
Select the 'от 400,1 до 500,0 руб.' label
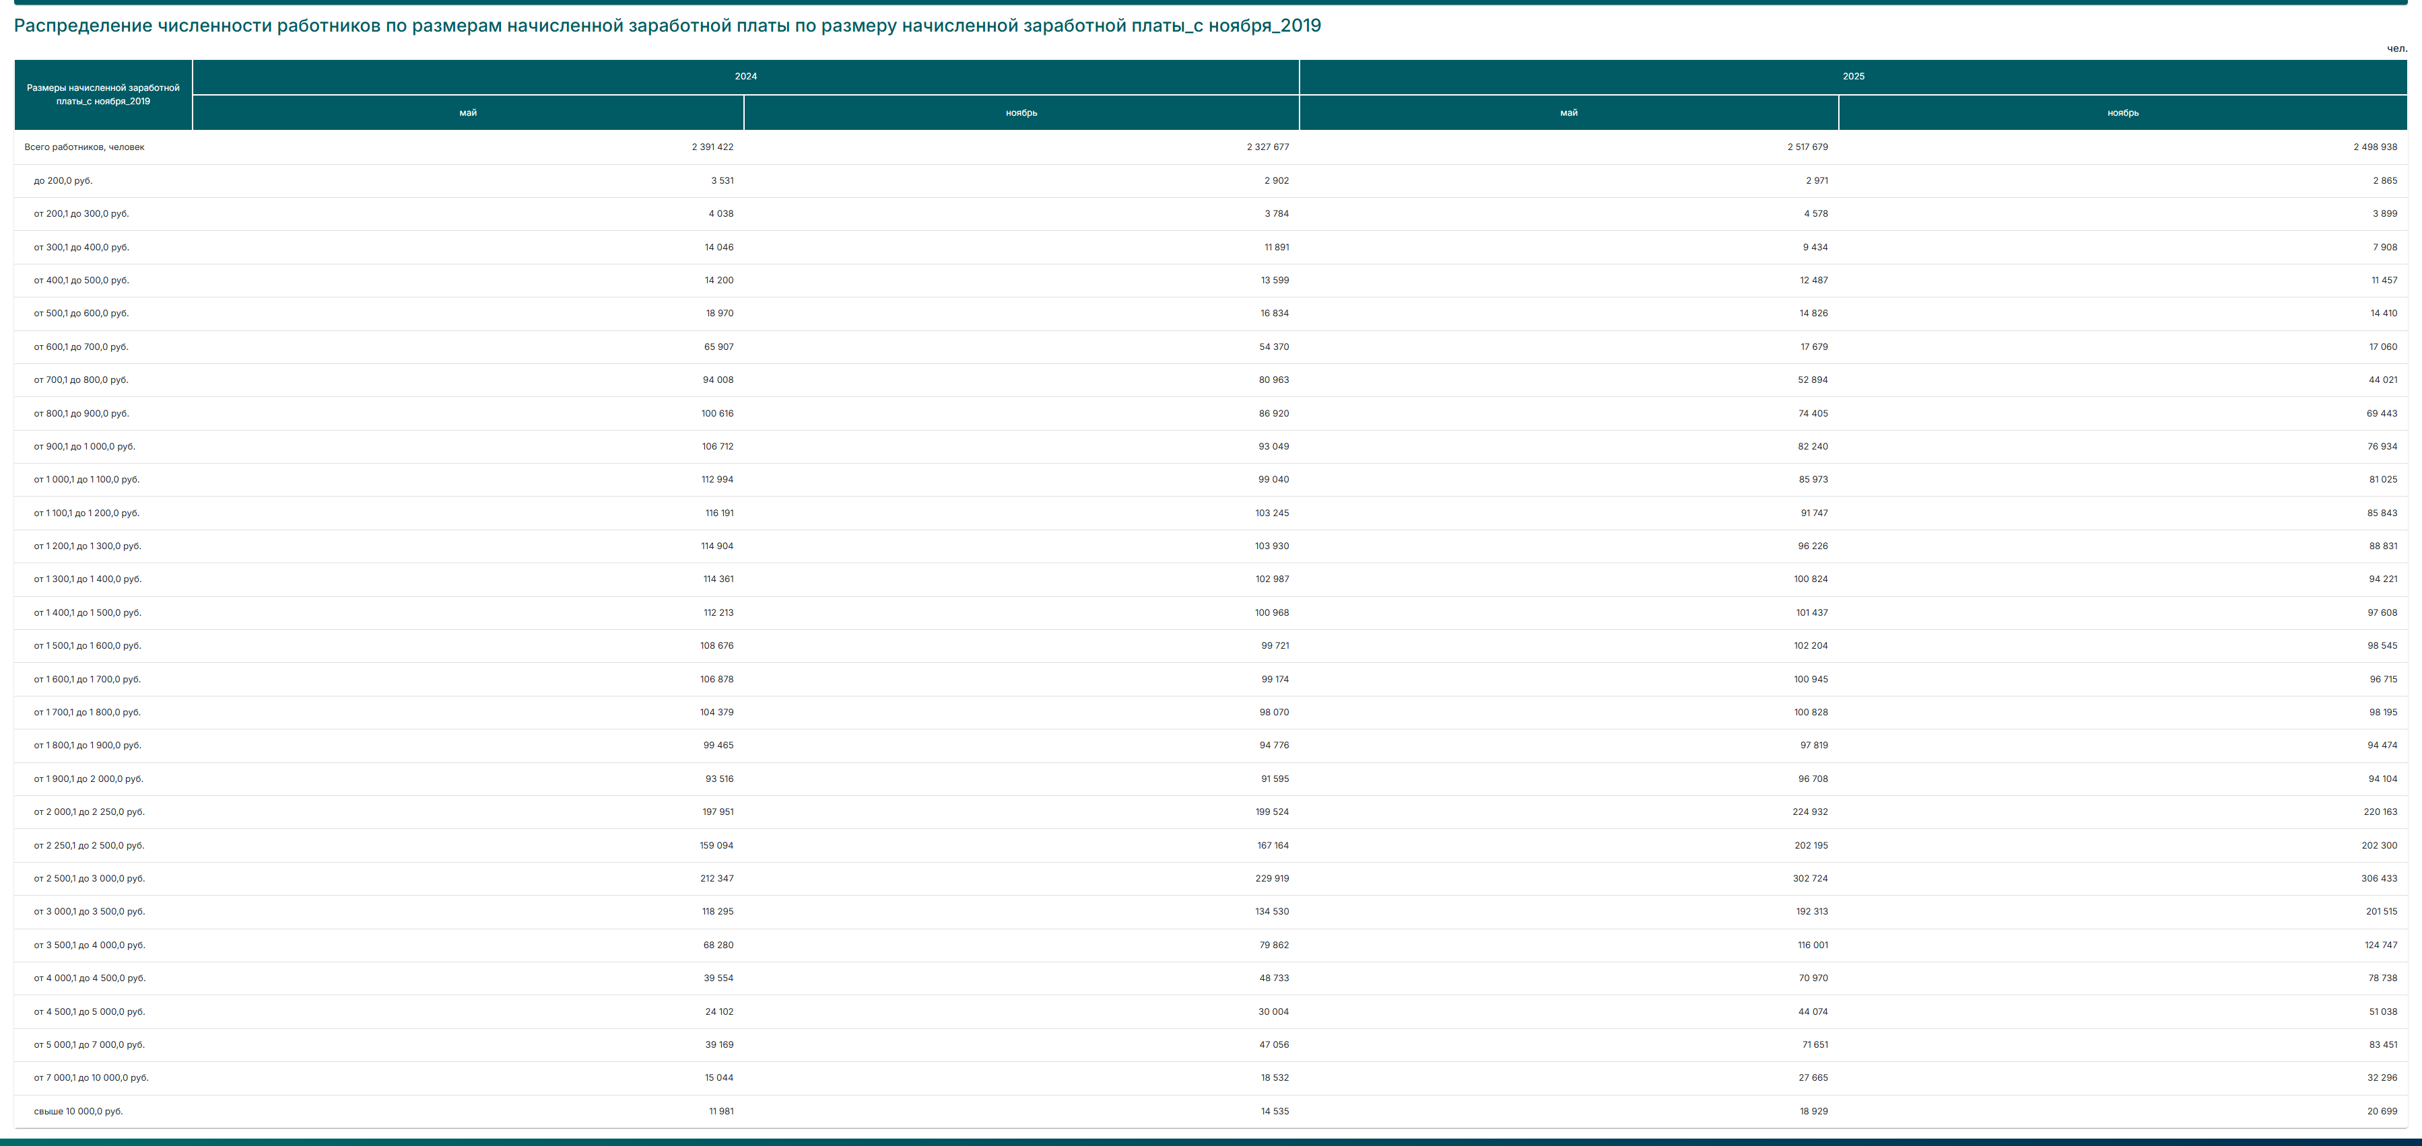[x=81, y=280]
